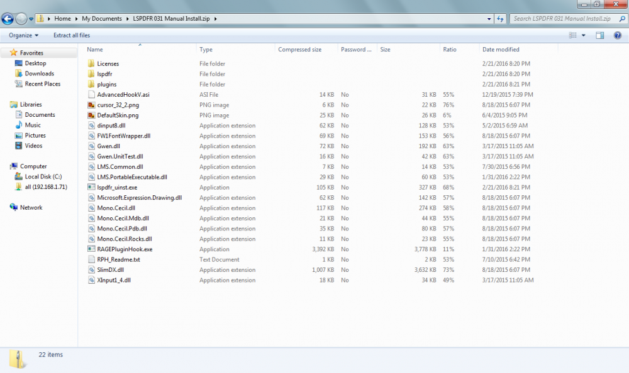
Task: Select the RPH_Readme.txt document icon
Action: click(91, 259)
